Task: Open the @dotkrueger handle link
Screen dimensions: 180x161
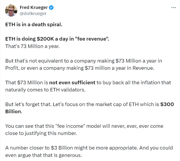Action: click(33, 14)
